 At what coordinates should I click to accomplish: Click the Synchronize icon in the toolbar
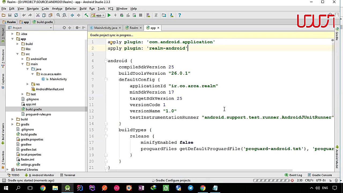tap(16, 15)
